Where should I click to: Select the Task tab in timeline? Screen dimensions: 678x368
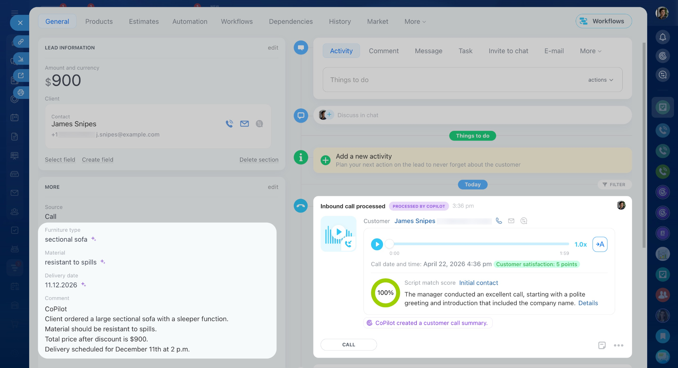[x=465, y=51]
